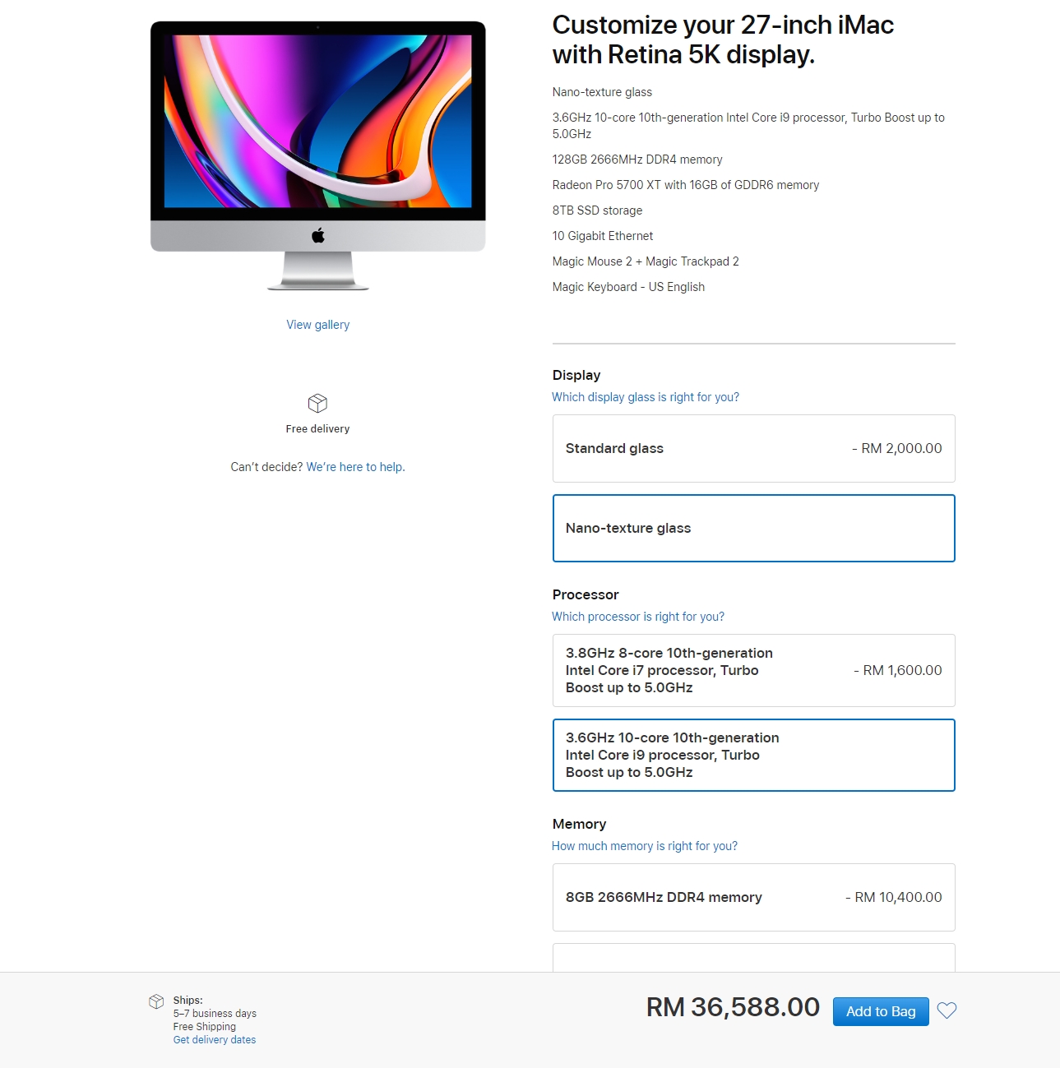
Task: Click the RM 36,588.00 total price
Action: [733, 1007]
